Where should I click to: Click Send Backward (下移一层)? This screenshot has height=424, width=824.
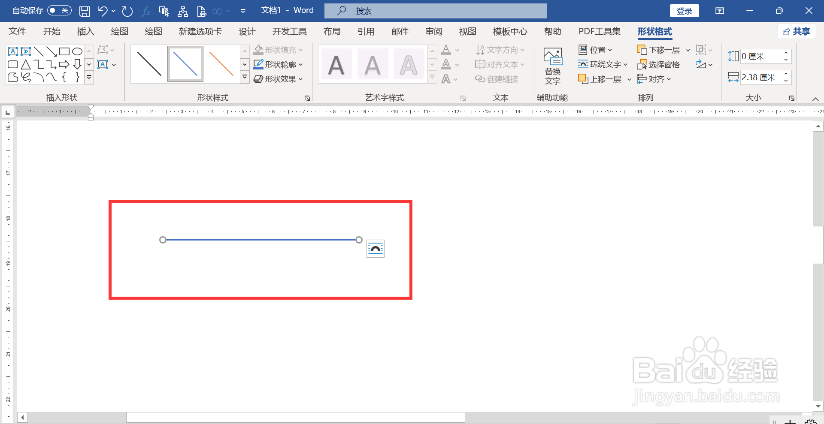pyautogui.click(x=659, y=50)
